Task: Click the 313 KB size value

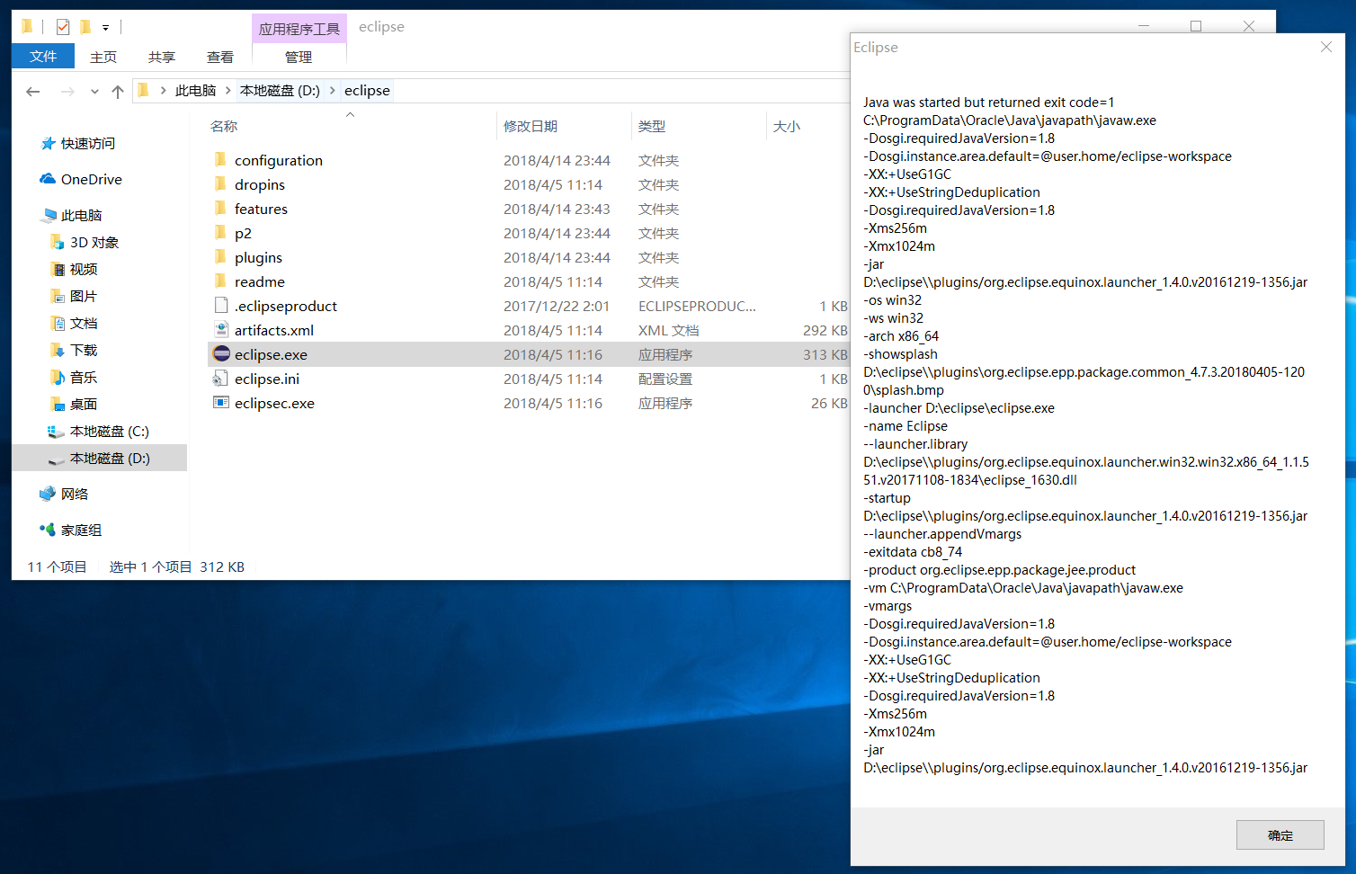Action: [825, 354]
